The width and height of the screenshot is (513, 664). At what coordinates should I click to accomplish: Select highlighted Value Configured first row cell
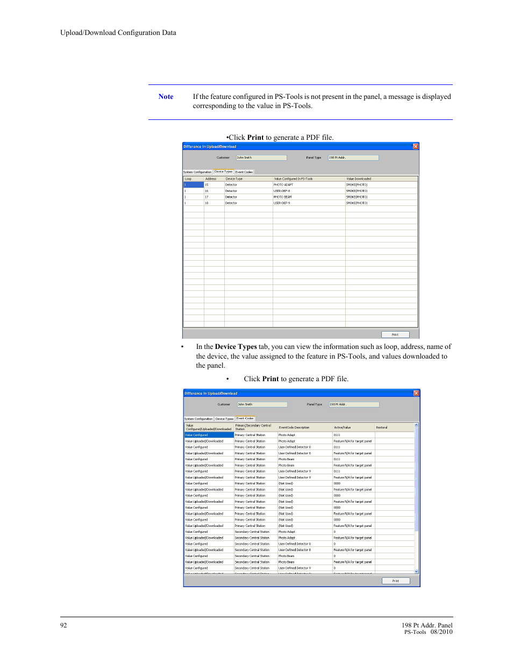[209, 435]
